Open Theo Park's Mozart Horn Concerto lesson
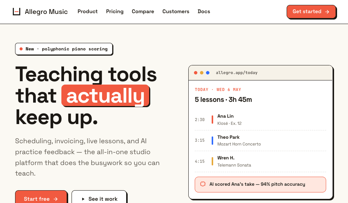The width and height of the screenshot is (348, 203). (260, 141)
